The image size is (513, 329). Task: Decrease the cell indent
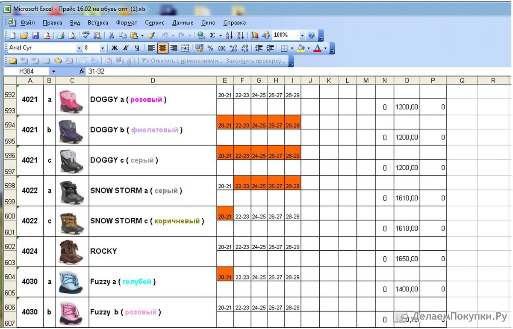click(258, 48)
